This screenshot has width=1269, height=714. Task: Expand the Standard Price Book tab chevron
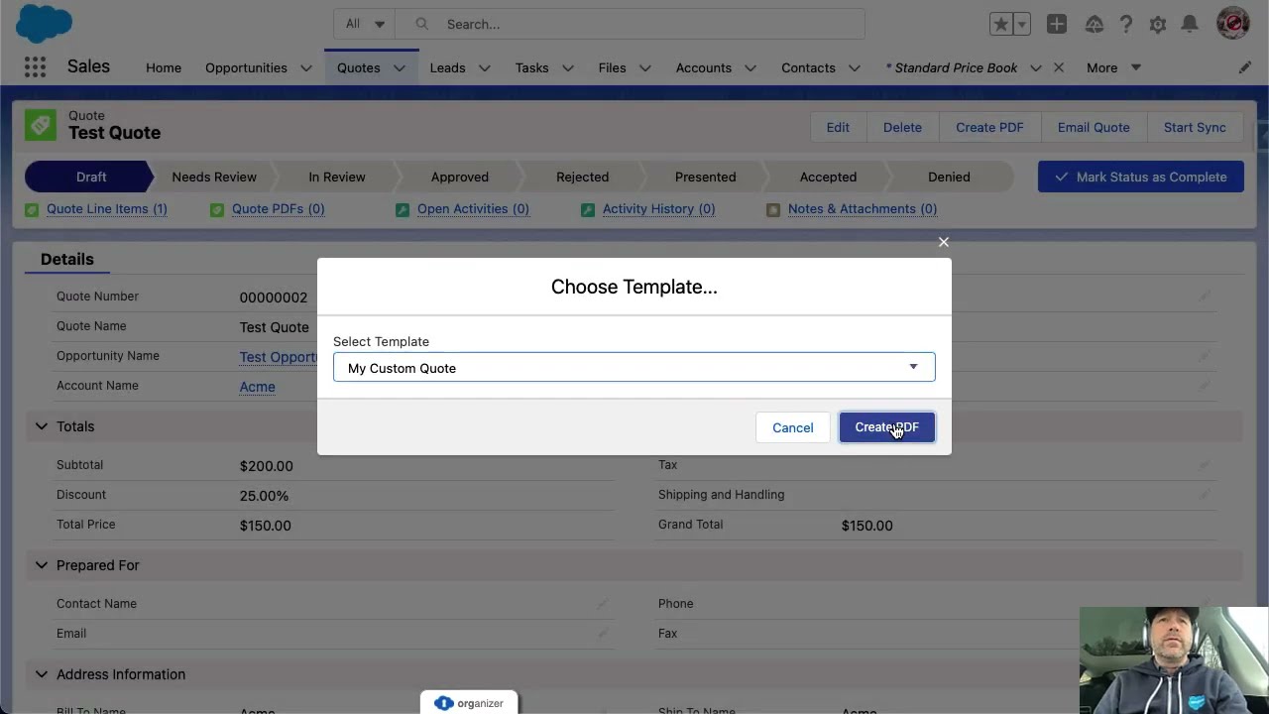1036,67
